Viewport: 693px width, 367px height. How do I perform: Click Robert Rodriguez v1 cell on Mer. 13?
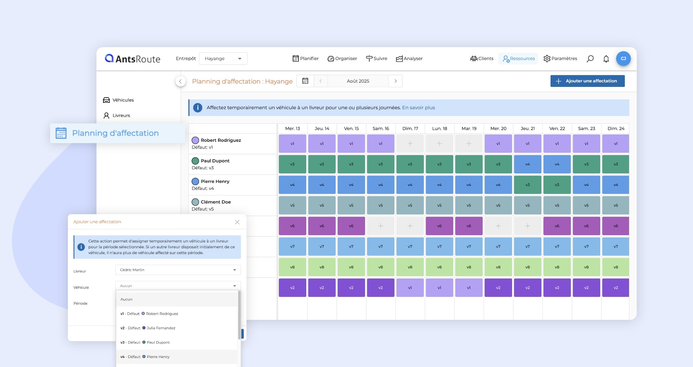[x=292, y=143]
